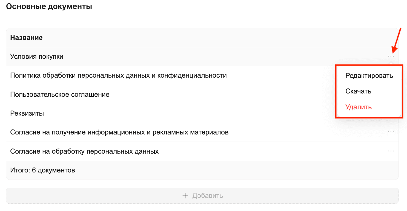
Task: Click the top border of the red highlight frame
Action: click(x=369, y=65)
